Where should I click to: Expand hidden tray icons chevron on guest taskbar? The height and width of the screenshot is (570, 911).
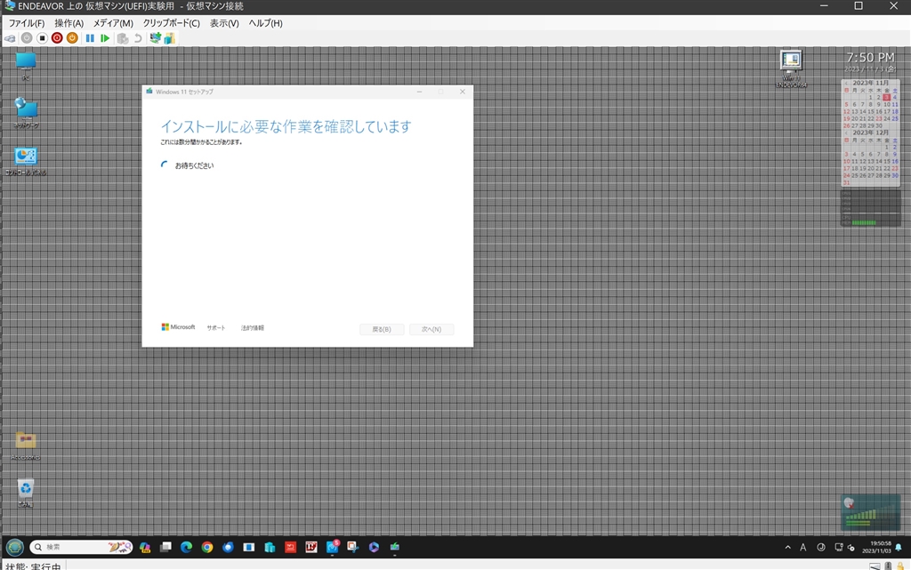[x=788, y=547]
